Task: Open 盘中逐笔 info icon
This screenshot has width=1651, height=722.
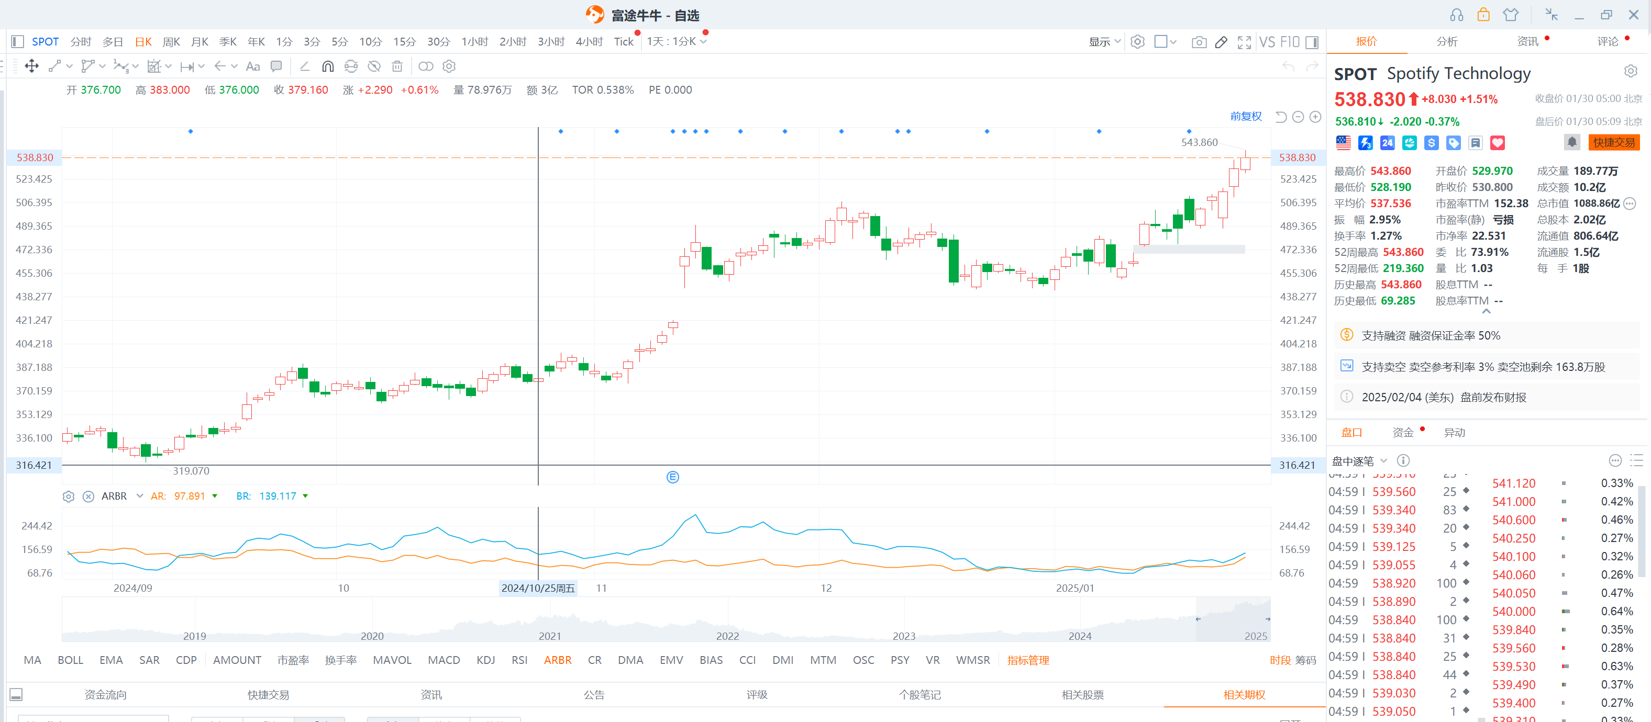Action: click(1403, 460)
